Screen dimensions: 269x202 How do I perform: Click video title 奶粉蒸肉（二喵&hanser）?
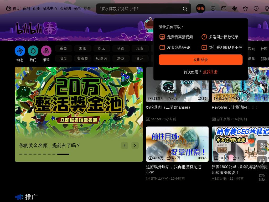169,107
